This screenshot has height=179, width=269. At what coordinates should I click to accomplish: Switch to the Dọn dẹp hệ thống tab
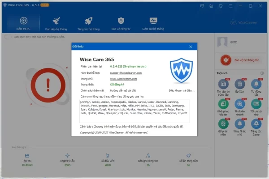[x=56, y=22]
